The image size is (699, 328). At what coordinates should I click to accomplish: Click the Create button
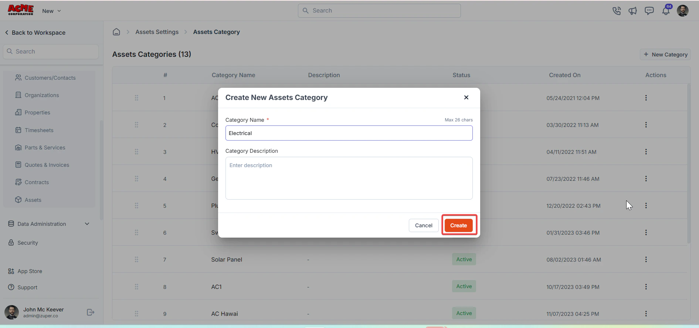point(459,225)
